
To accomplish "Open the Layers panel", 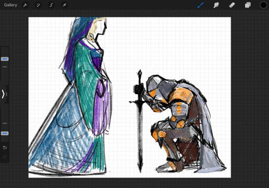I will (x=248, y=5).
